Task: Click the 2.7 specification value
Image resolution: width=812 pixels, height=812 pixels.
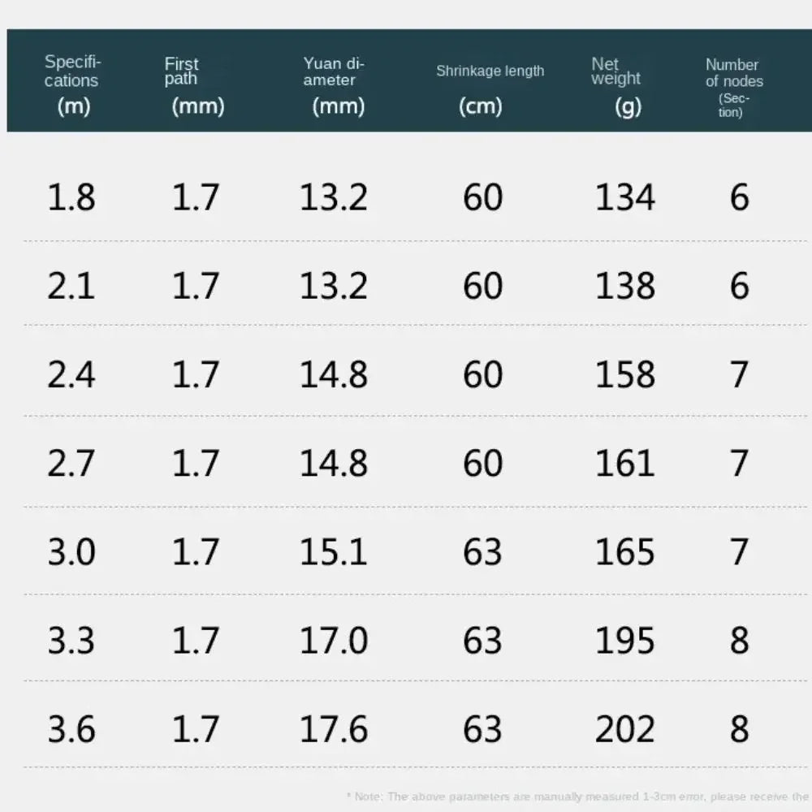Action: pos(71,463)
